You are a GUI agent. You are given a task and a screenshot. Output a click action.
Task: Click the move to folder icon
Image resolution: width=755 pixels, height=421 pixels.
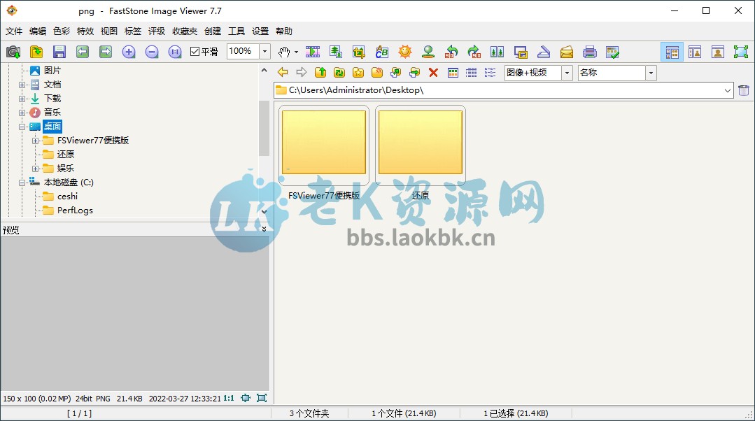[x=414, y=73]
